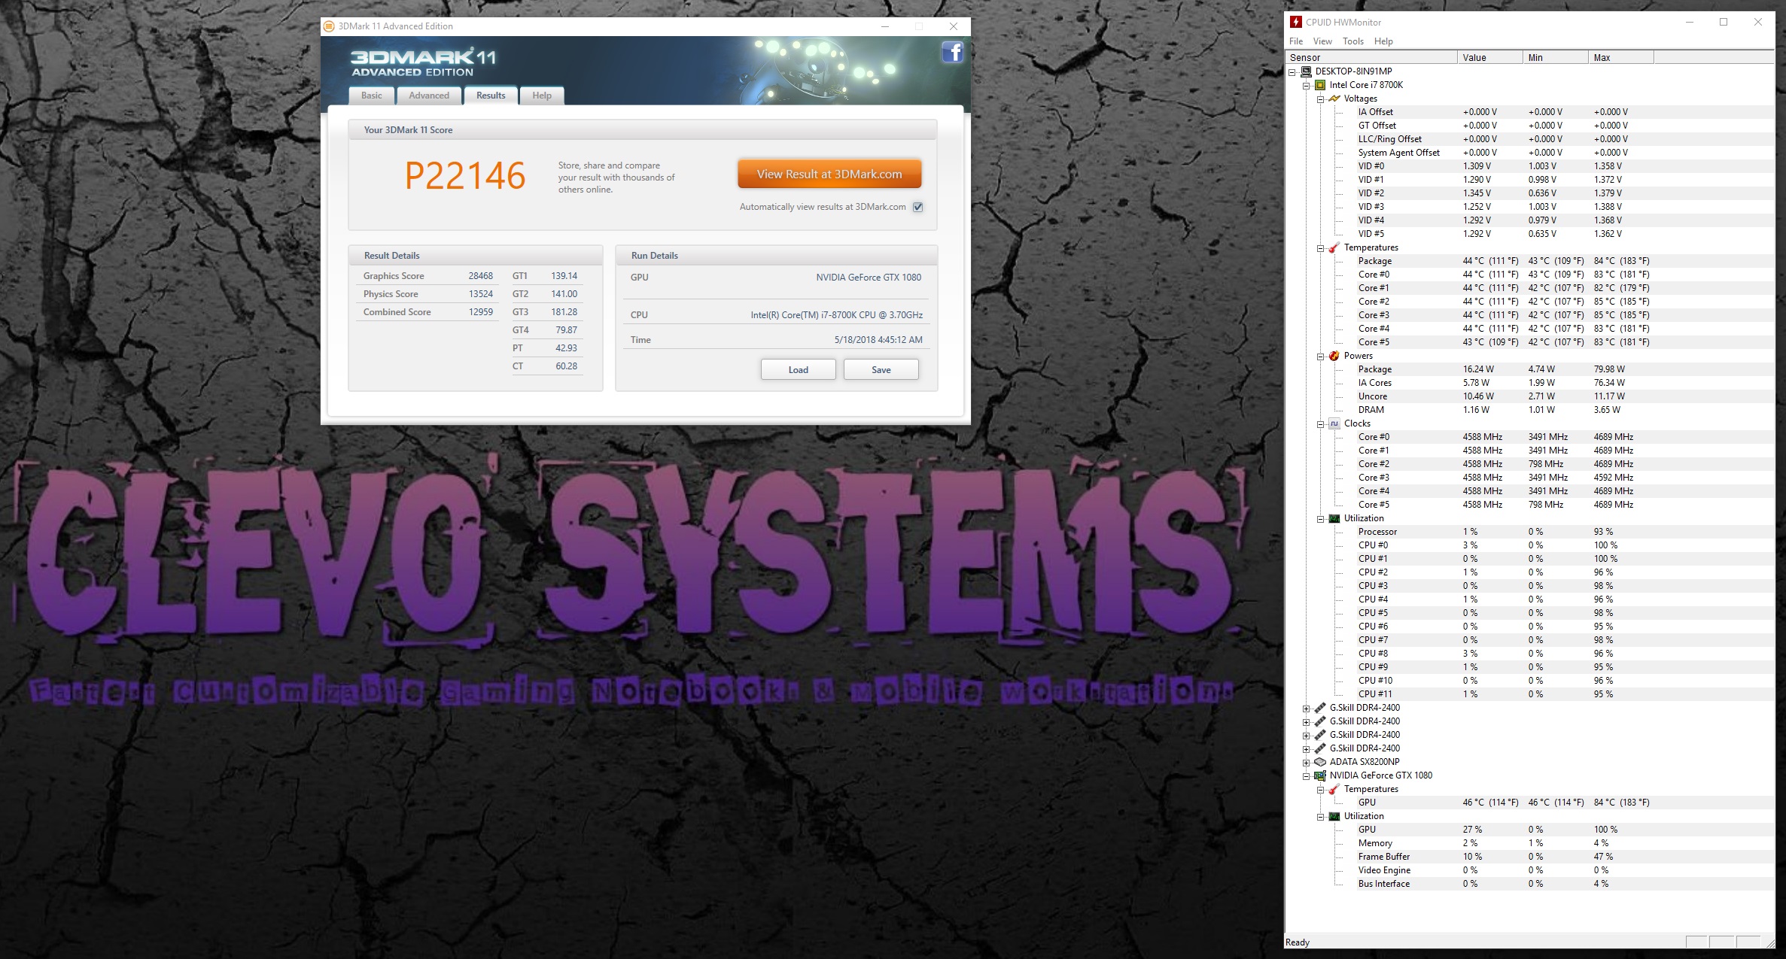Viewport: 1786px width, 959px height.
Task: Open the Help tab in 3DMark
Action: click(x=542, y=96)
